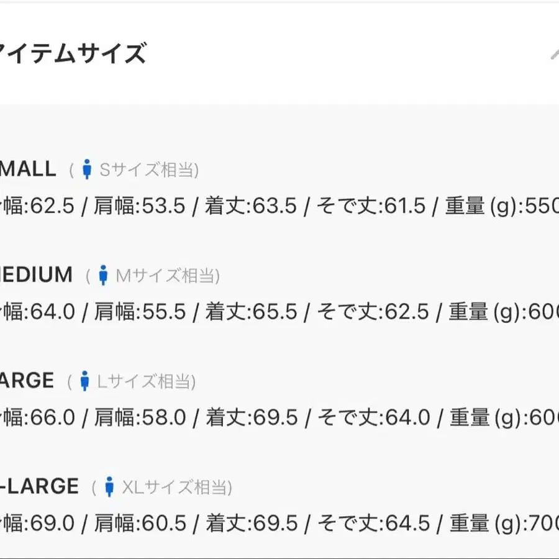Tap the XLサイズ相当 text
Image resolution: width=559 pixels, height=559 pixels.
176,488
